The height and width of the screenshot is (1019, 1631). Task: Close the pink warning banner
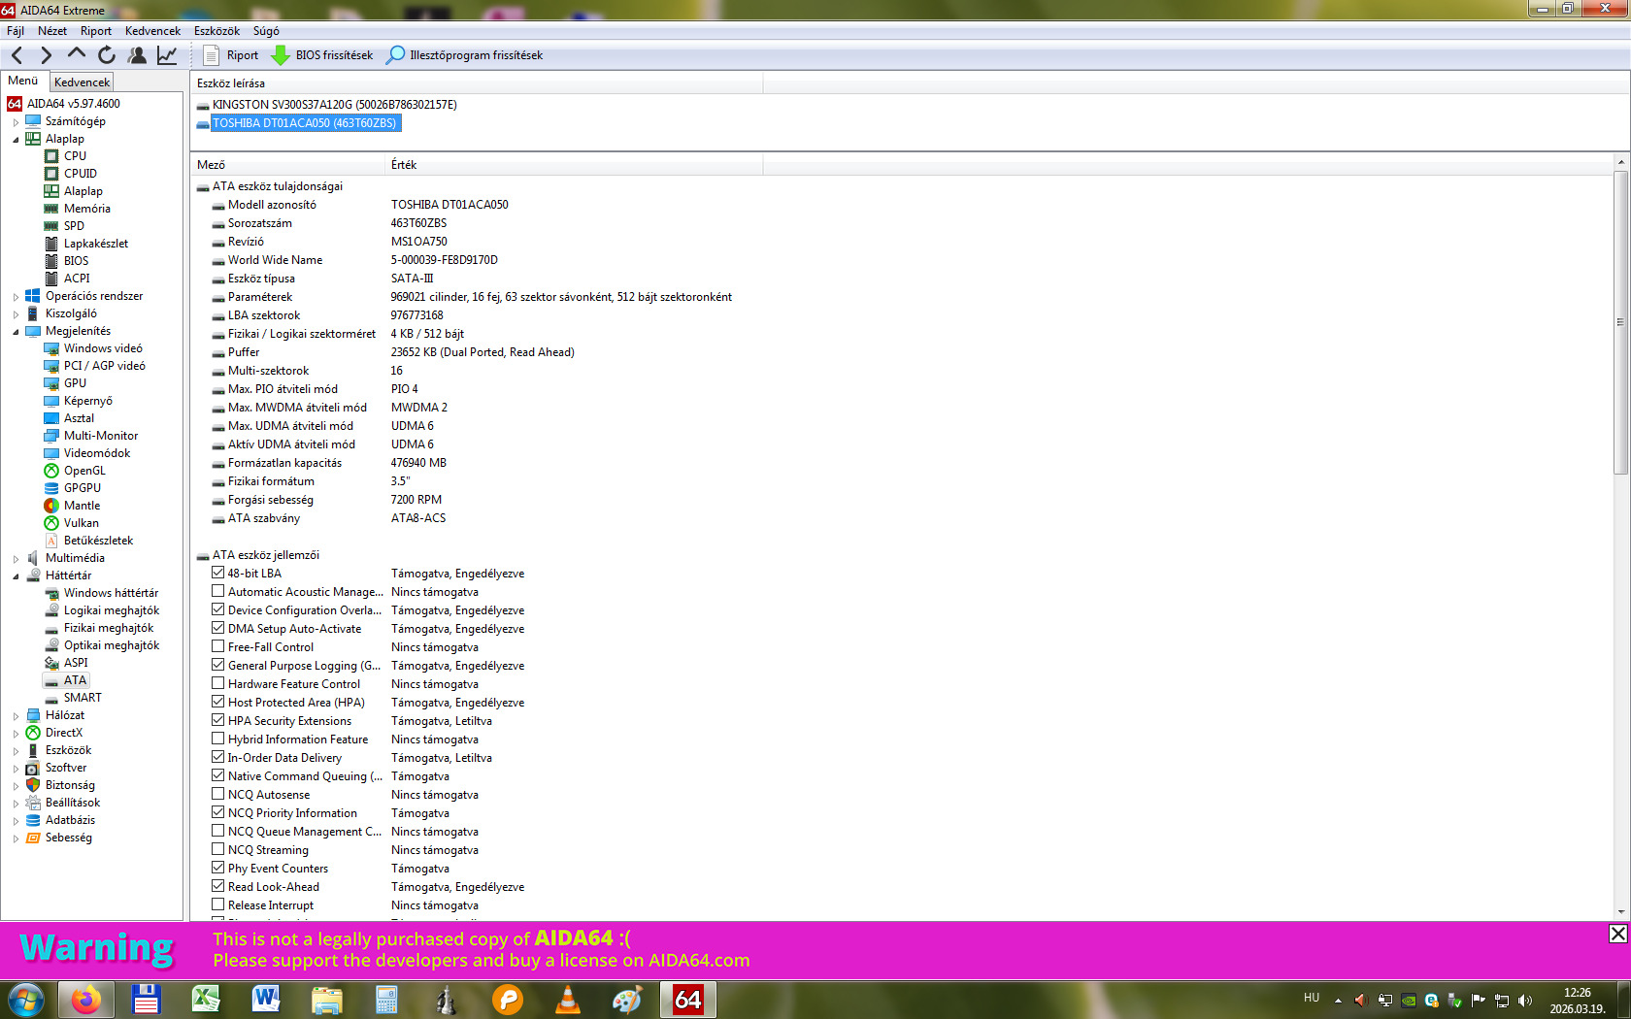[x=1617, y=934]
